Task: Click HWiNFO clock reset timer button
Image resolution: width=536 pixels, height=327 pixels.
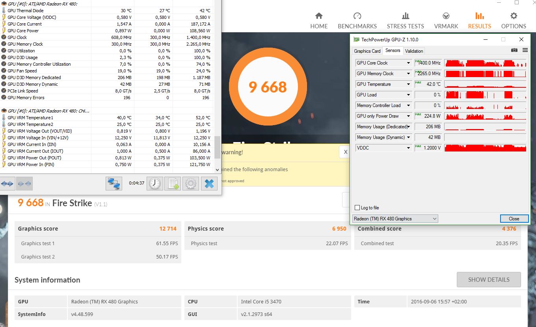Action: point(154,183)
